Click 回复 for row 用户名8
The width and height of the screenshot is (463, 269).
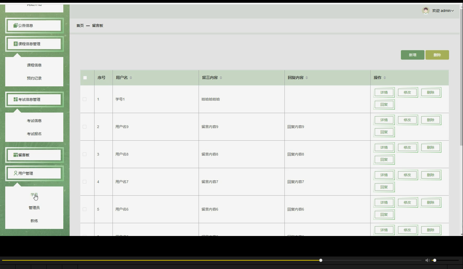[x=384, y=160]
